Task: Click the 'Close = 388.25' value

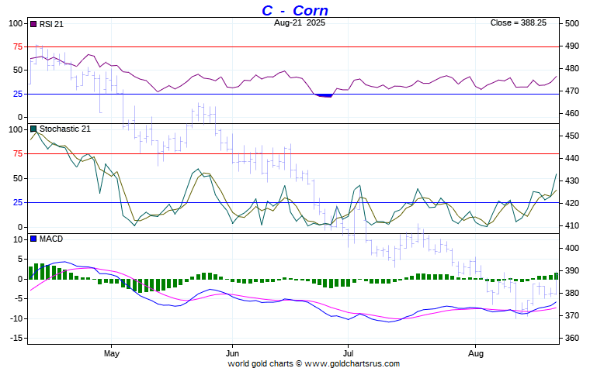Action: click(518, 22)
